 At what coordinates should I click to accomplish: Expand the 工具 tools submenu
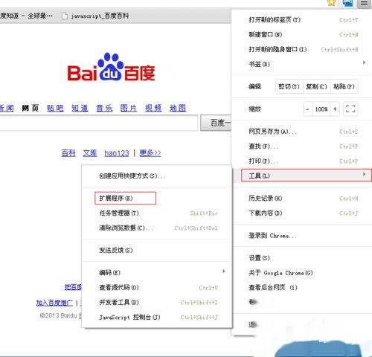point(307,176)
